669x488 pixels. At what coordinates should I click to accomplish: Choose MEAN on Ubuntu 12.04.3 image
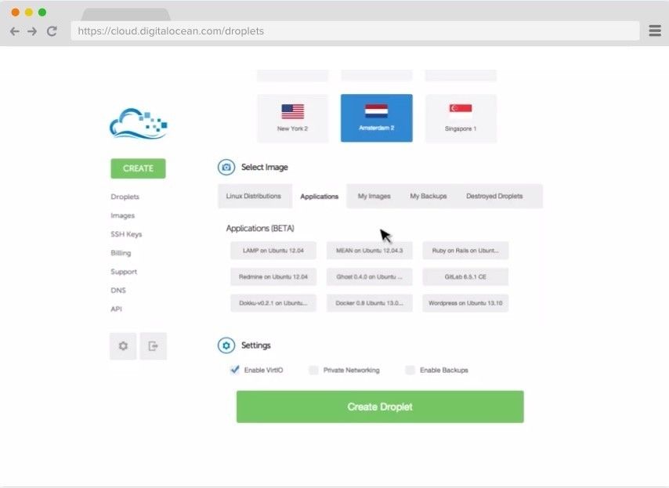[370, 251]
